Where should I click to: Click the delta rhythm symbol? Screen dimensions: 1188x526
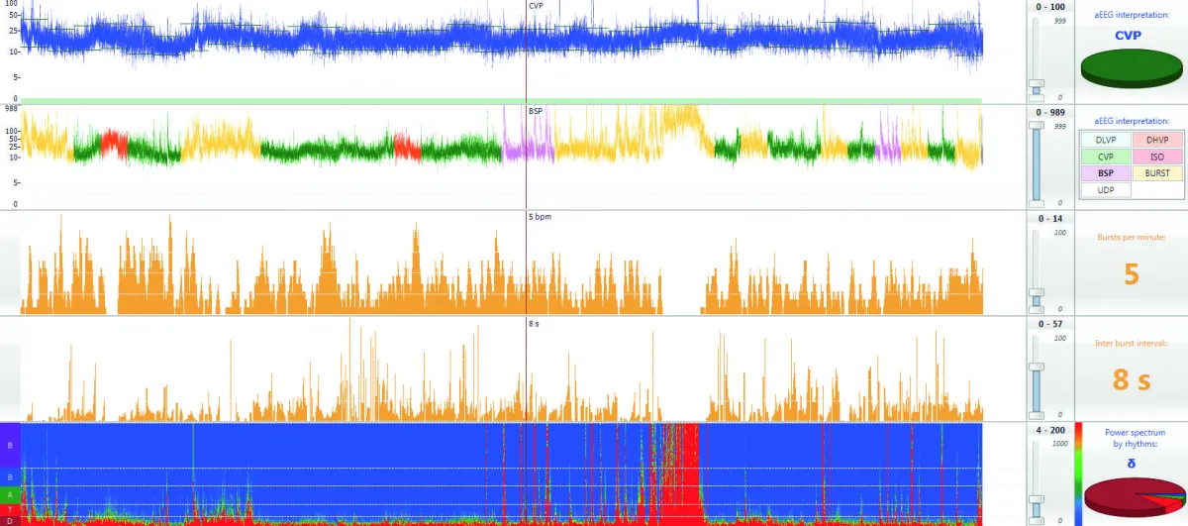point(1131,462)
